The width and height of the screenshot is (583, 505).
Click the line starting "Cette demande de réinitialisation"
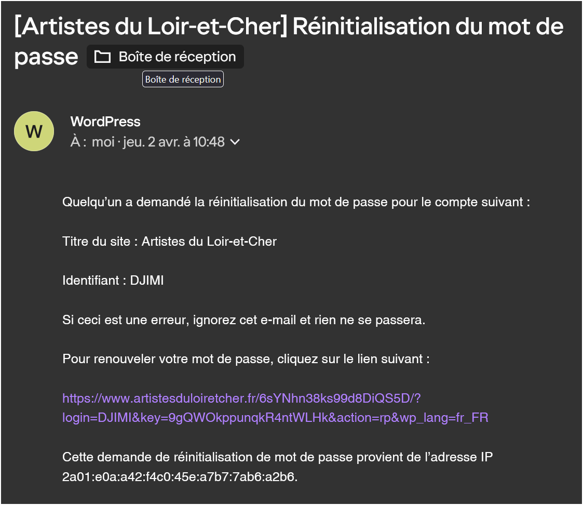pos(277,457)
